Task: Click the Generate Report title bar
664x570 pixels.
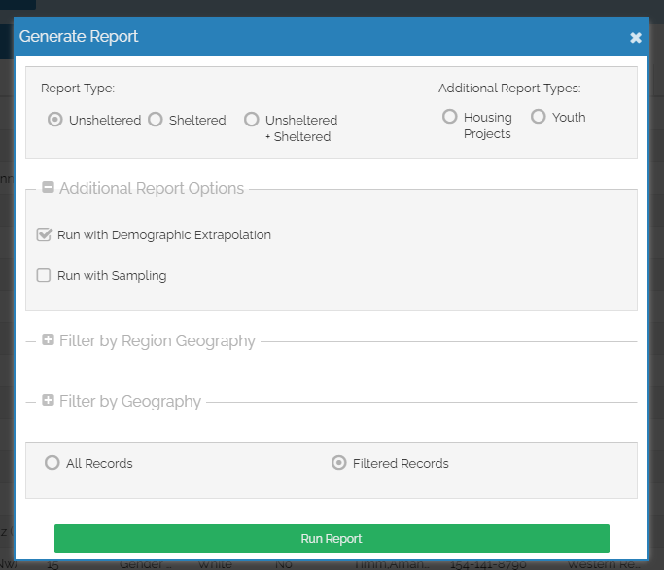Action: (x=292, y=37)
